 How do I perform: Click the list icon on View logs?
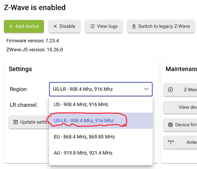click(92, 26)
